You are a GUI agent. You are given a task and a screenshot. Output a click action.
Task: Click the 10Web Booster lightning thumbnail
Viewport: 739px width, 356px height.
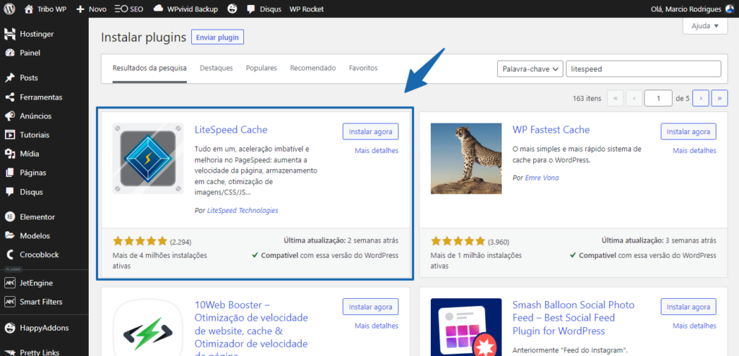tap(147, 327)
